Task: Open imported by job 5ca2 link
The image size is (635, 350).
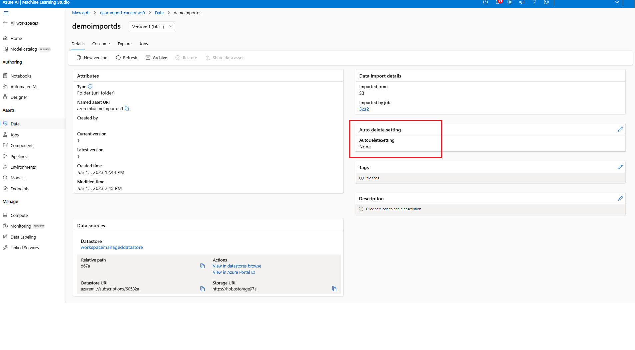Action: pyautogui.click(x=364, y=109)
